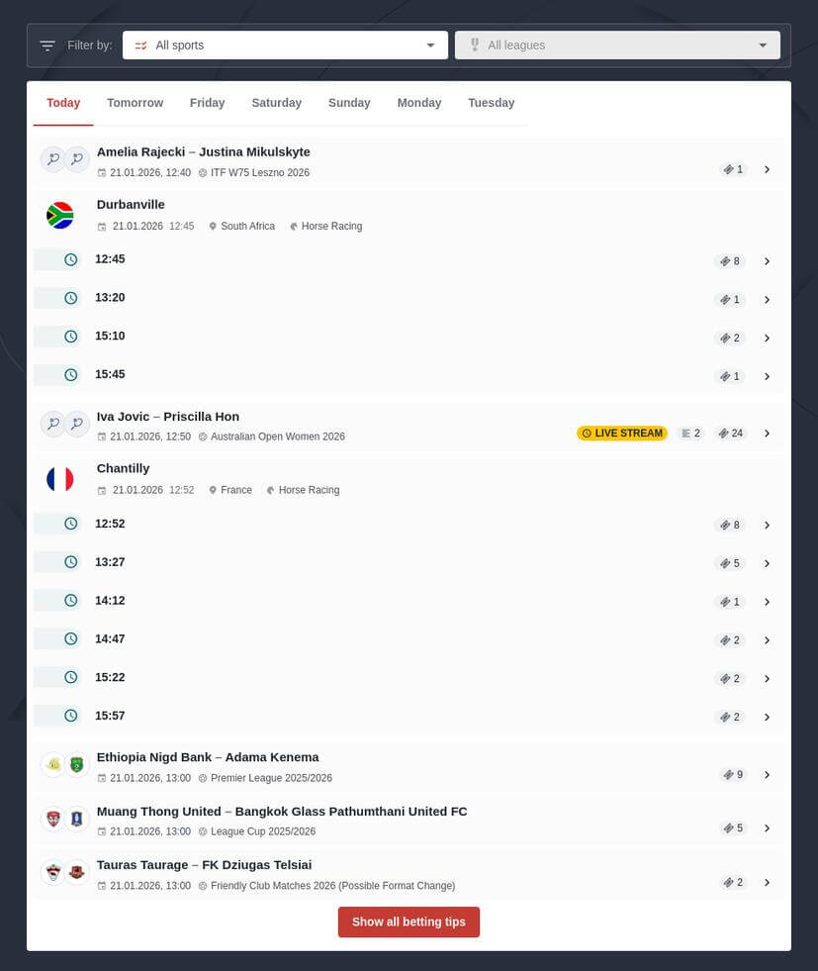Open the stats icon on the Iva Jovic match
The image size is (818, 971).
686,433
